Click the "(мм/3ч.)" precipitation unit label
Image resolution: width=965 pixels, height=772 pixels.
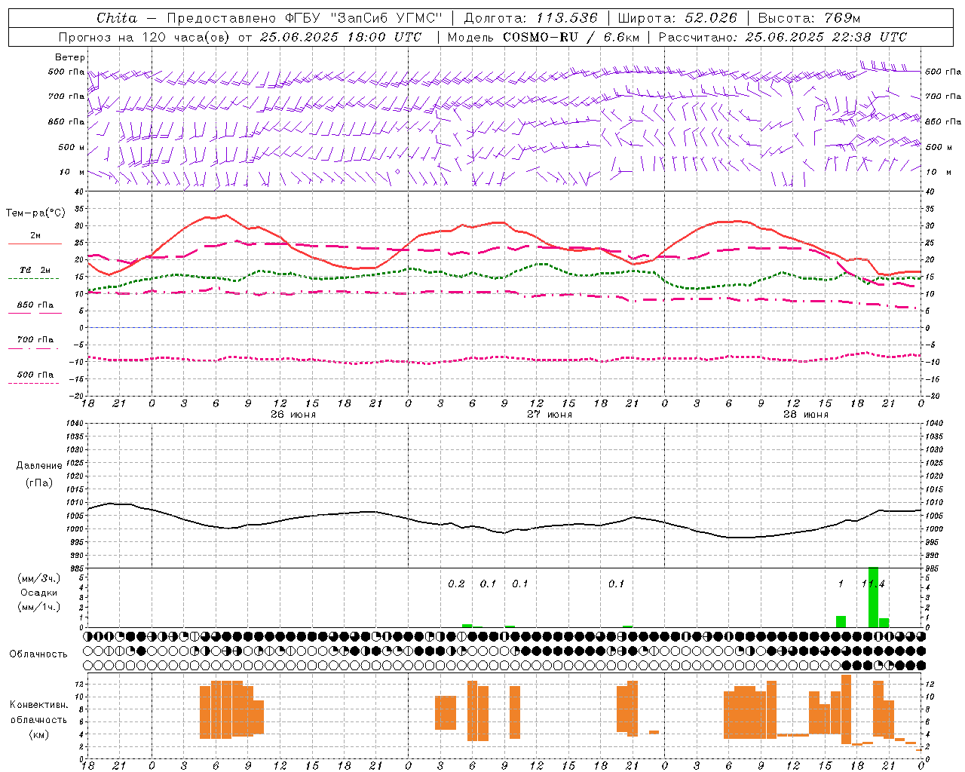(39, 578)
